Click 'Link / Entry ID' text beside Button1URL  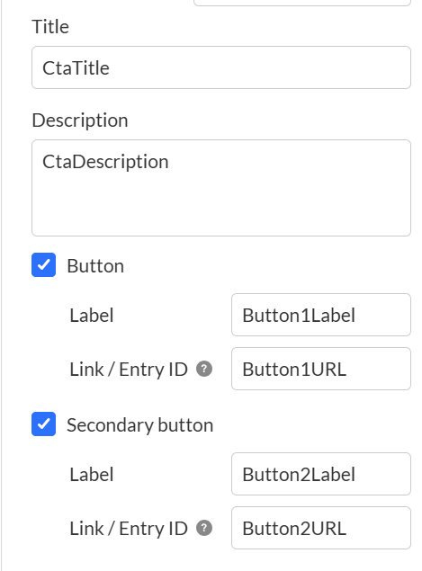129,370
